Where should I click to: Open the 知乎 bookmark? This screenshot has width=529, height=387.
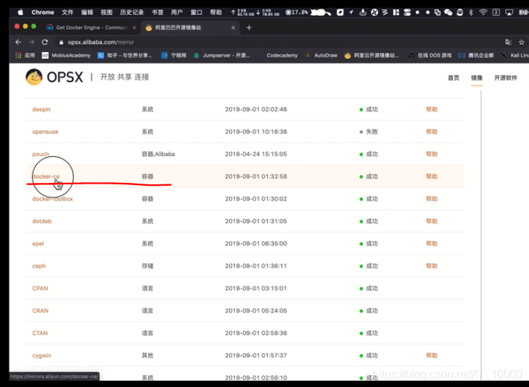point(125,56)
